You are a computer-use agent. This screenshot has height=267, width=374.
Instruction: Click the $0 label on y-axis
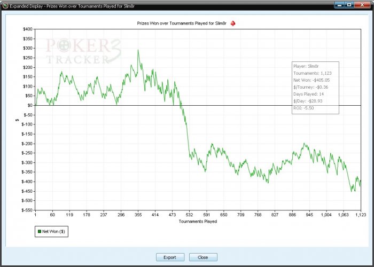[29, 105]
